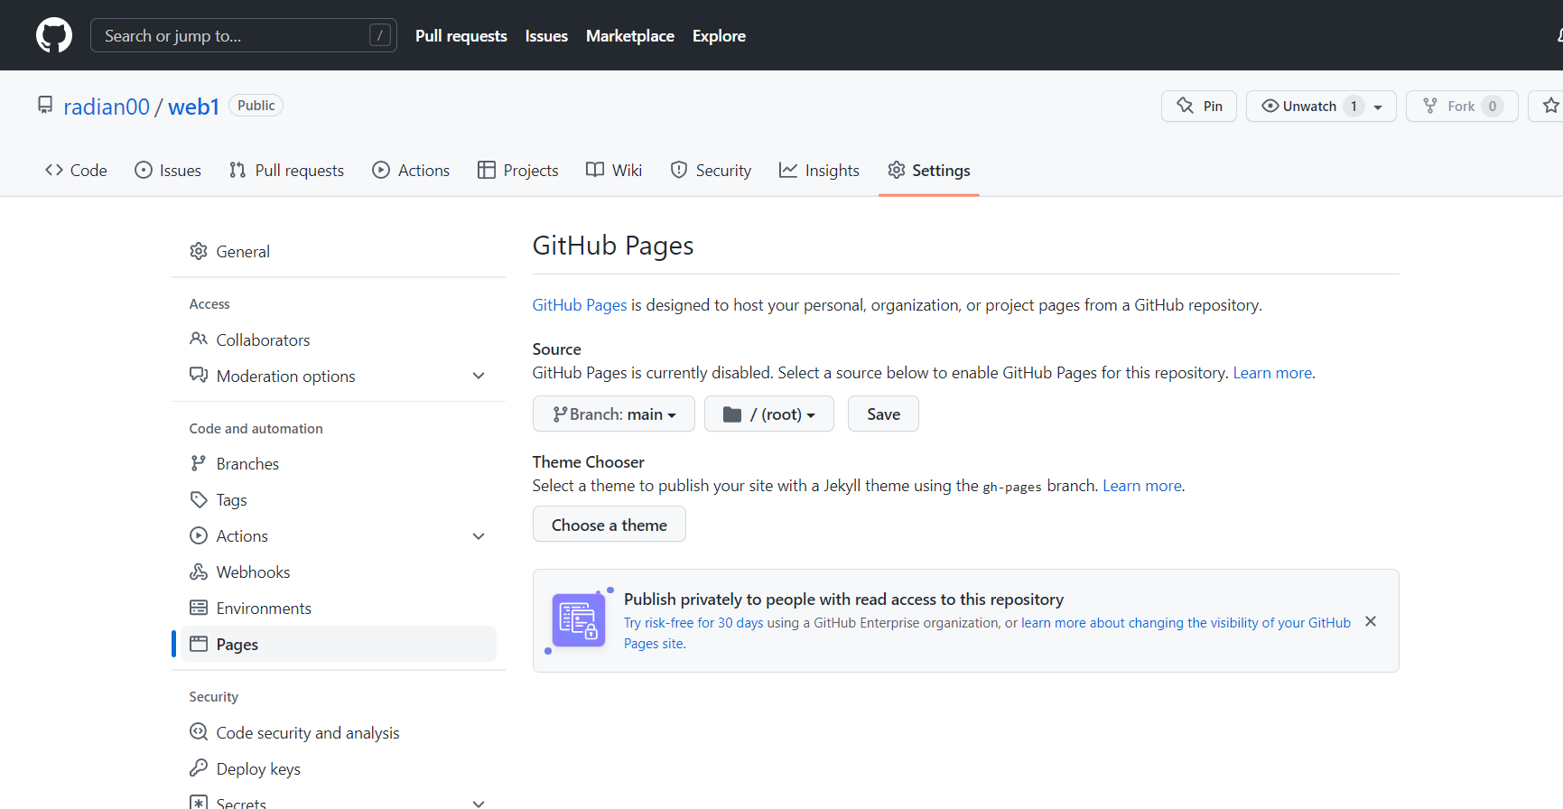Dismiss the Publish privately banner
This screenshot has width=1563, height=809.
click(x=1371, y=621)
